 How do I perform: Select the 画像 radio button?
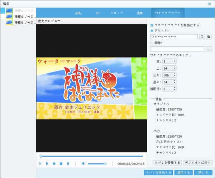coord(152,43)
